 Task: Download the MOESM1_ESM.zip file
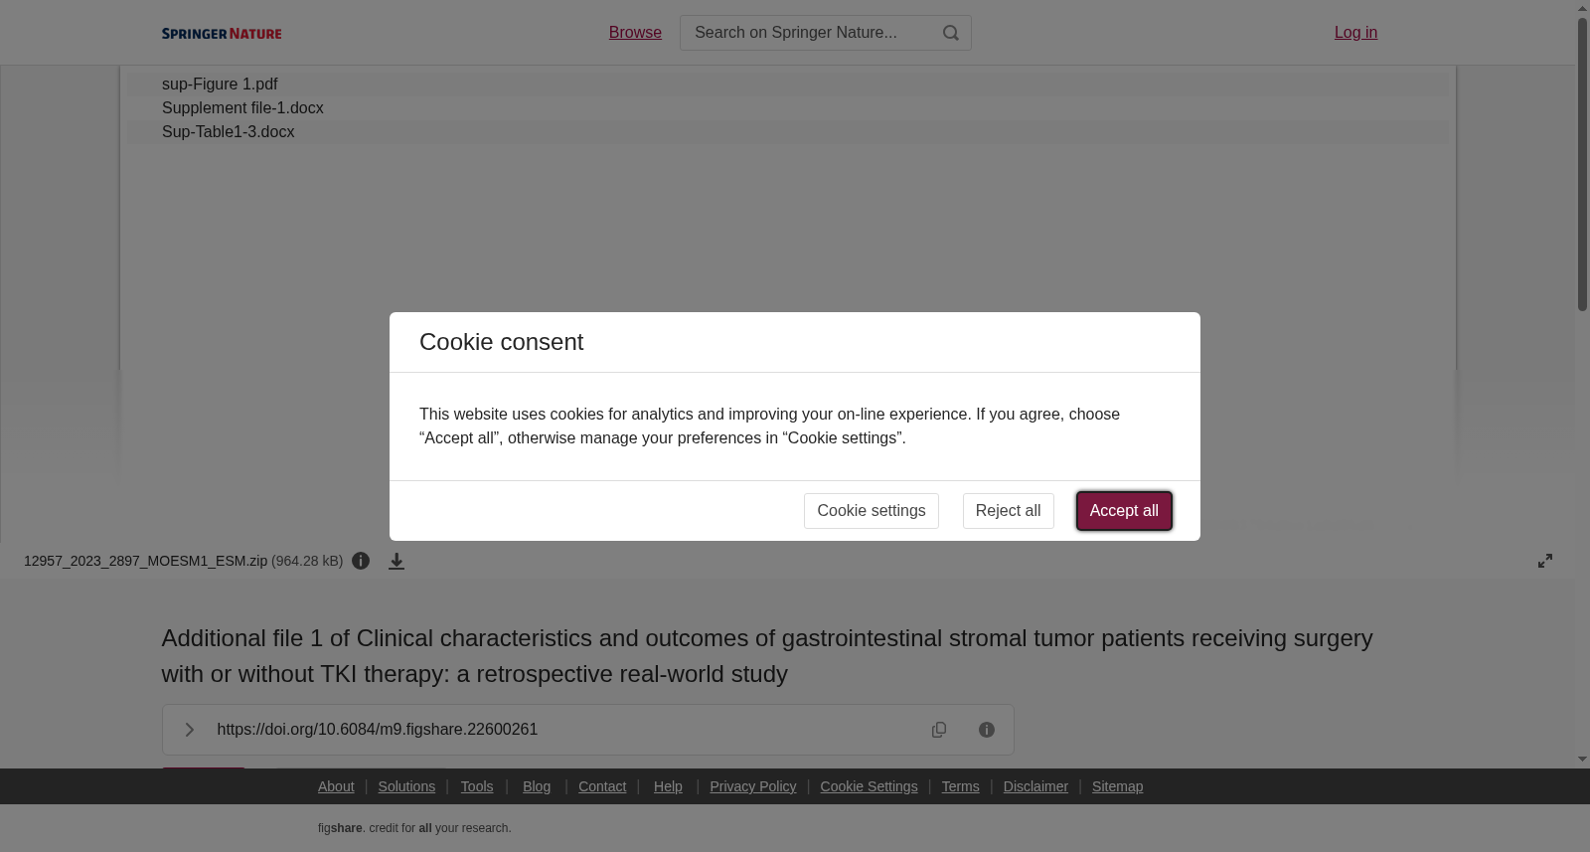point(397,562)
